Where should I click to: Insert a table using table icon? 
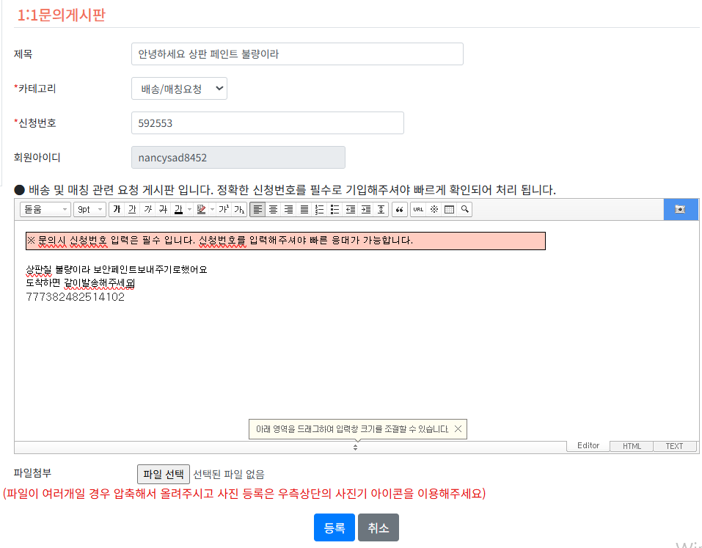pos(449,210)
